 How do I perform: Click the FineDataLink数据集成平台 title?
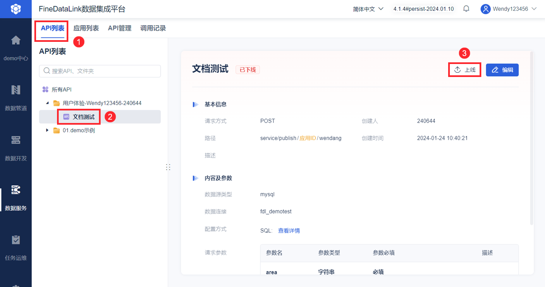click(82, 9)
